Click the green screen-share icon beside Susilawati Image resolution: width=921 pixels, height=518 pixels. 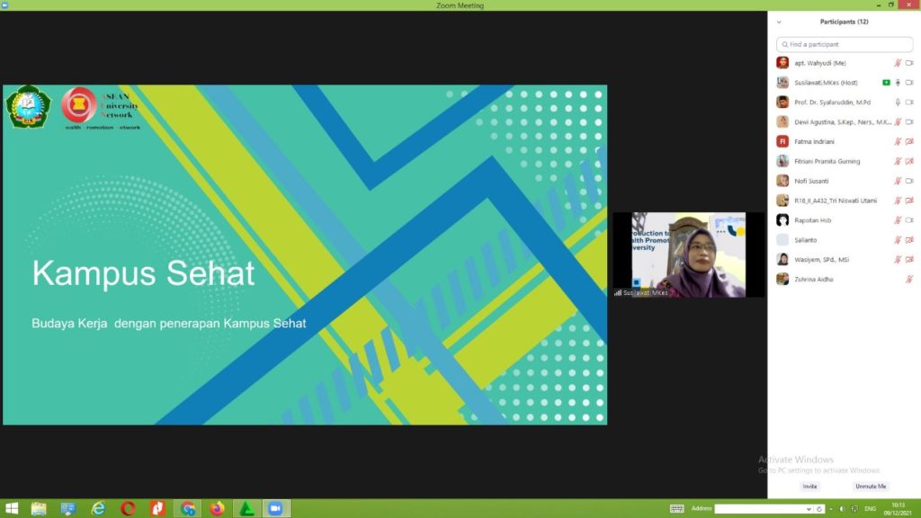click(886, 83)
